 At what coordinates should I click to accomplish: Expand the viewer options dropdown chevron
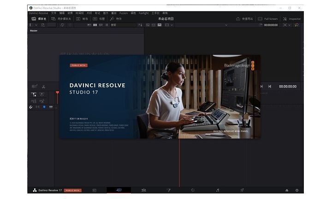coord(172,25)
